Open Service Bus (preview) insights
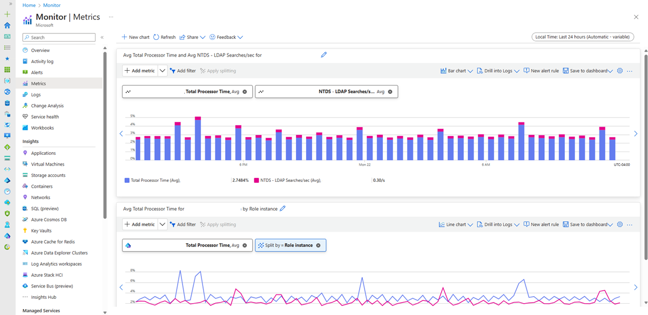648x315 pixels. click(x=52, y=286)
